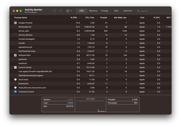Click the 1243 idle wake ups cell

point(124,31)
